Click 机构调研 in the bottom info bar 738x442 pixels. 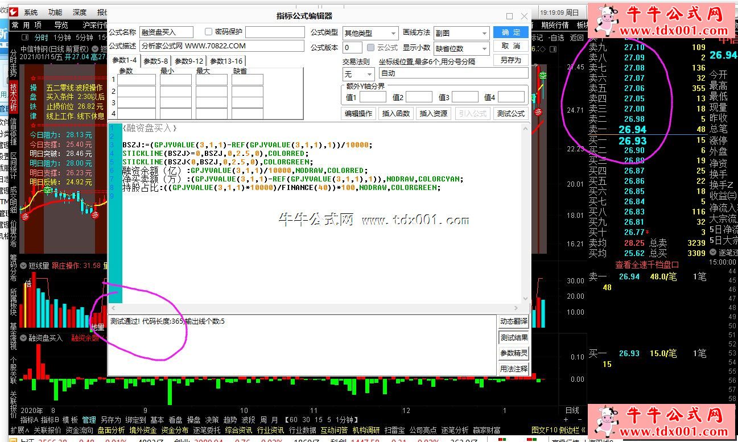[366, 430]
